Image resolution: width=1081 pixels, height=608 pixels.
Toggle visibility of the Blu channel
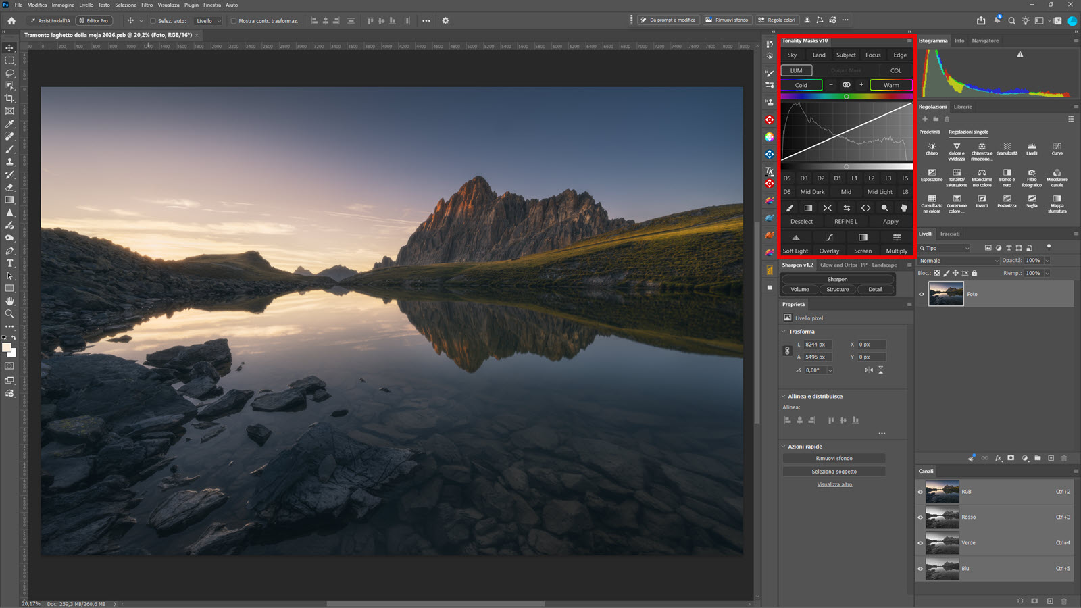click(x=920, y=569)
